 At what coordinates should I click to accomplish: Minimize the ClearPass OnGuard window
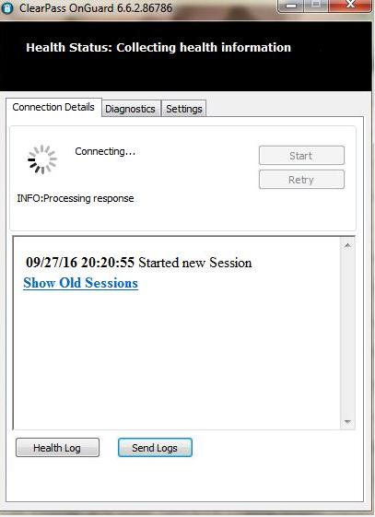(291, 6)
